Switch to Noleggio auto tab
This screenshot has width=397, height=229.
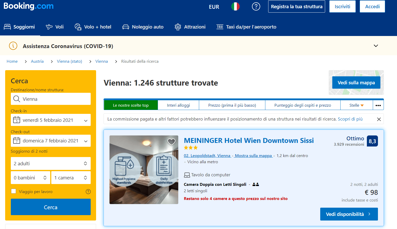coord(143,27)
